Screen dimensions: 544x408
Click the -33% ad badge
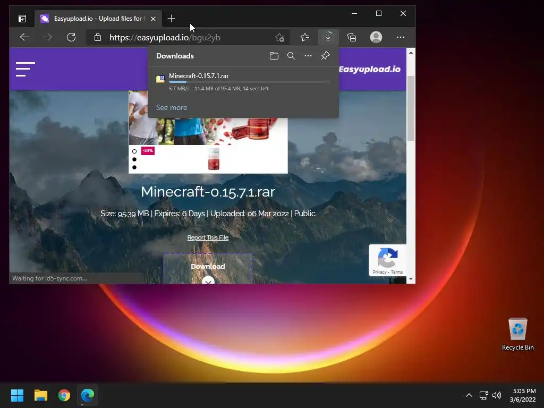(148, 150)
